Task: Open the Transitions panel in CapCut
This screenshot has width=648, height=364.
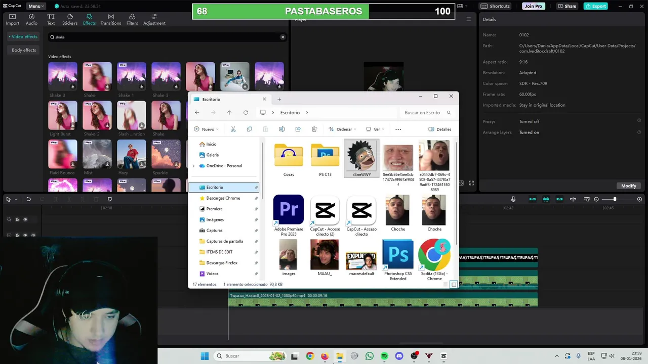Action: pos(110,20)
